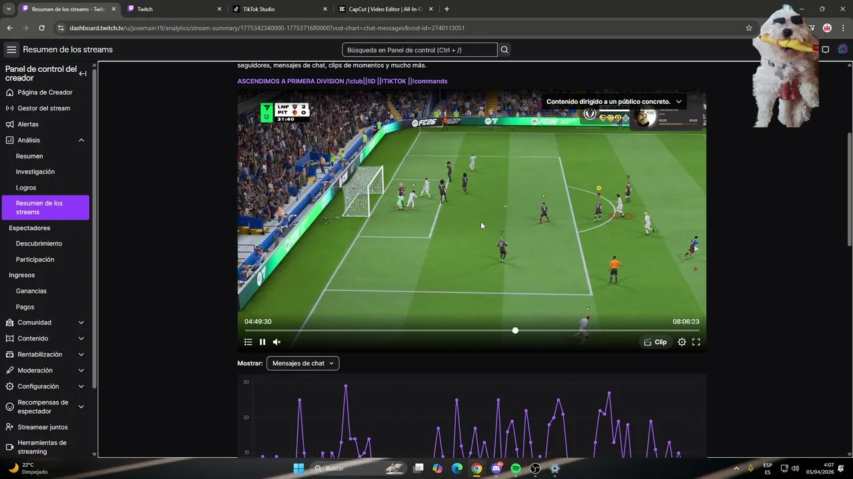Open Logros page

26,188
